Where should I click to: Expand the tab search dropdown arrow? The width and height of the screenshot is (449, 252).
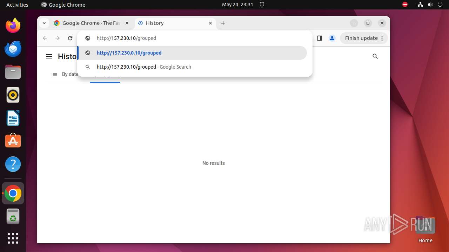coord(44,23)
